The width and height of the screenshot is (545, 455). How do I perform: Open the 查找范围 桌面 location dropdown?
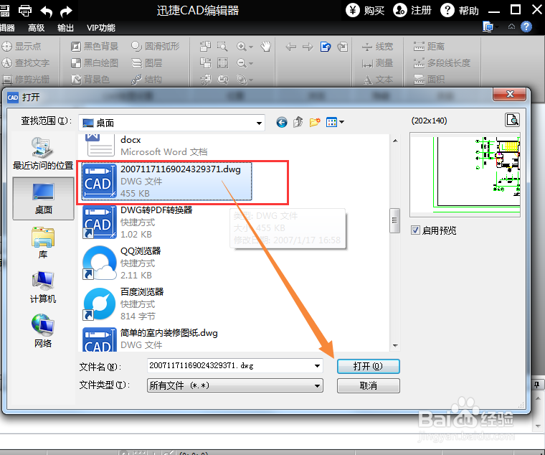click(x=171, y=123)
